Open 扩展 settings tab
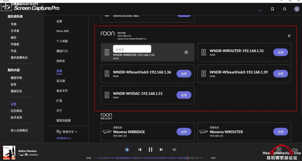Image resolution: width=302 pixels, height=161 pixels. [59, 101]
